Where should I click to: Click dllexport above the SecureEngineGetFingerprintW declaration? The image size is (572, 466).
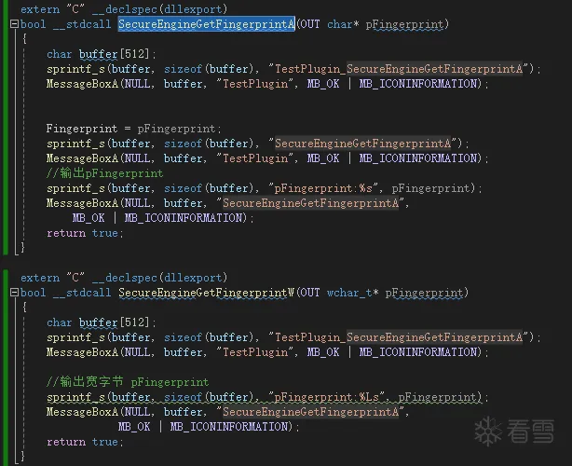[192, 278]
